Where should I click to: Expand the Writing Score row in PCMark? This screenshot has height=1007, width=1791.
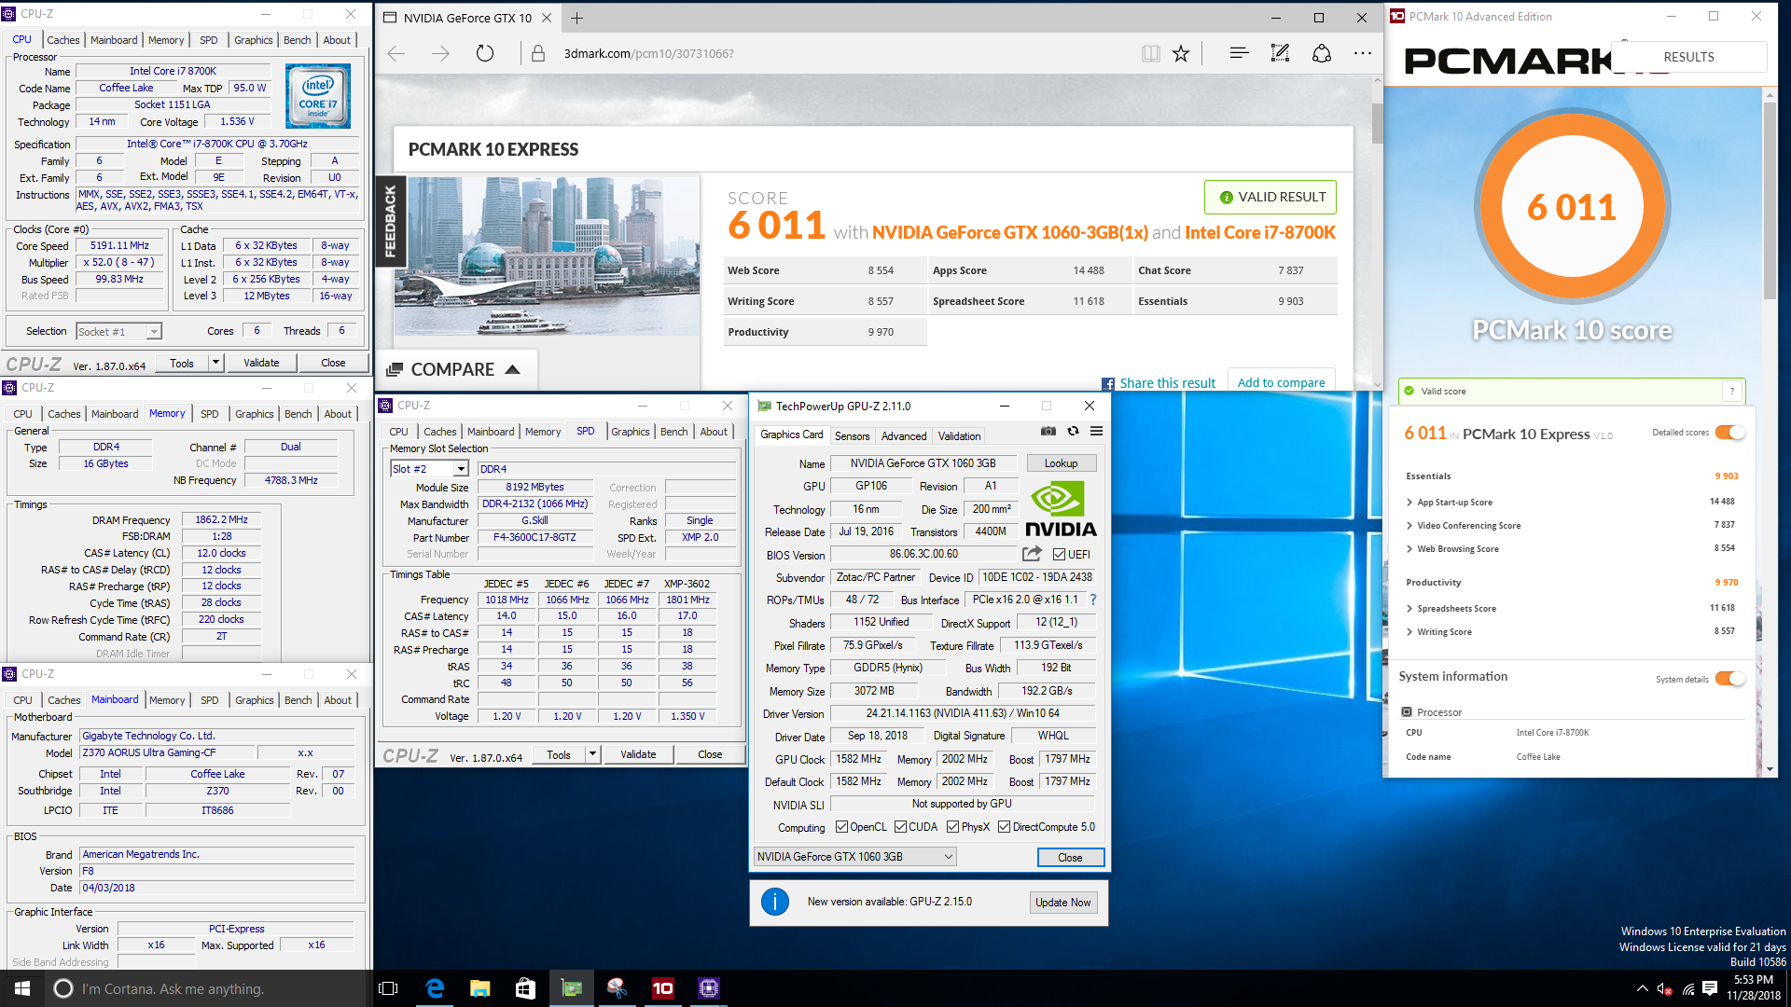point(1409,632)
